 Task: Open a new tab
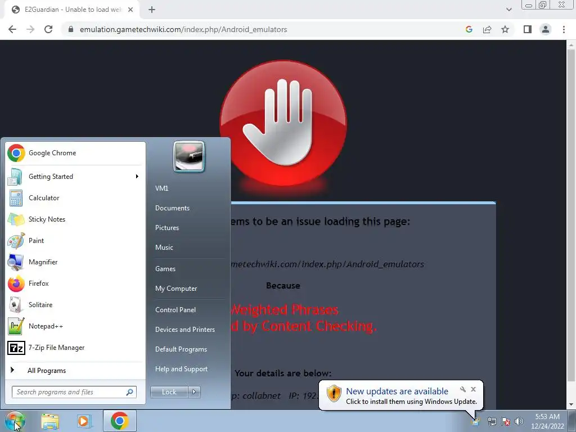click(x=152, y=10)
